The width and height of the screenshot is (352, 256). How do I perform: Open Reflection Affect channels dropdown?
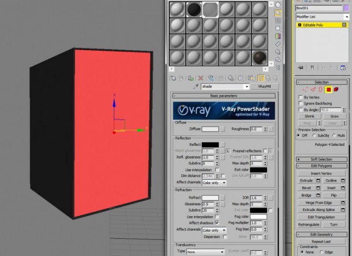pyautogui.click(x=215, y=183)
